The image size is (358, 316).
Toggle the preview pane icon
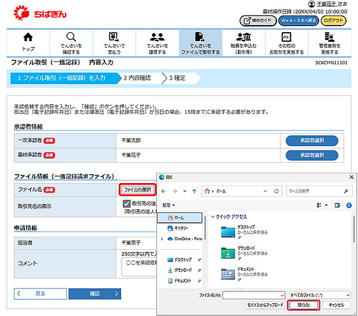pyautogui.click(x=337, y=205)
